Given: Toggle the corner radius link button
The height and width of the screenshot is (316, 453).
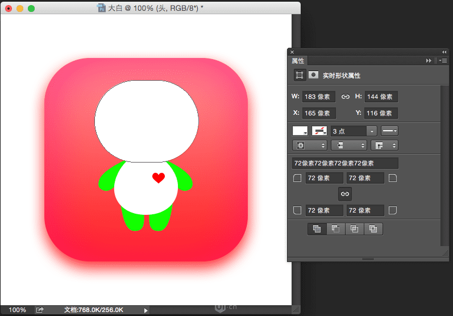Looking at the screenshot, I should coord(345,194).
